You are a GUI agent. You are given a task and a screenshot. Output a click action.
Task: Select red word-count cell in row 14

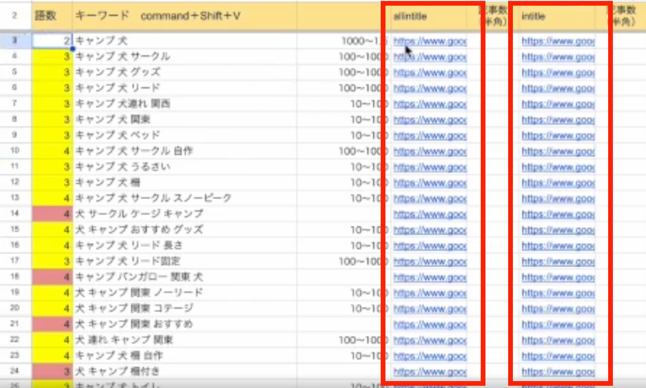tap(52, 214)
